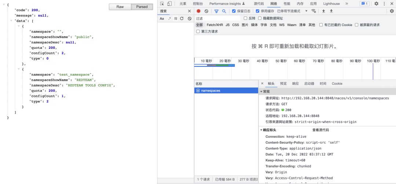Clear the network log
Image resolution: width=396 pixels, height=184 pixels.
(x=206, y=11)
